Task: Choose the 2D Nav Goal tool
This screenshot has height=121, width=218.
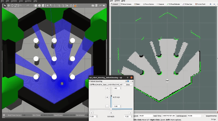Action: point(187,4)
